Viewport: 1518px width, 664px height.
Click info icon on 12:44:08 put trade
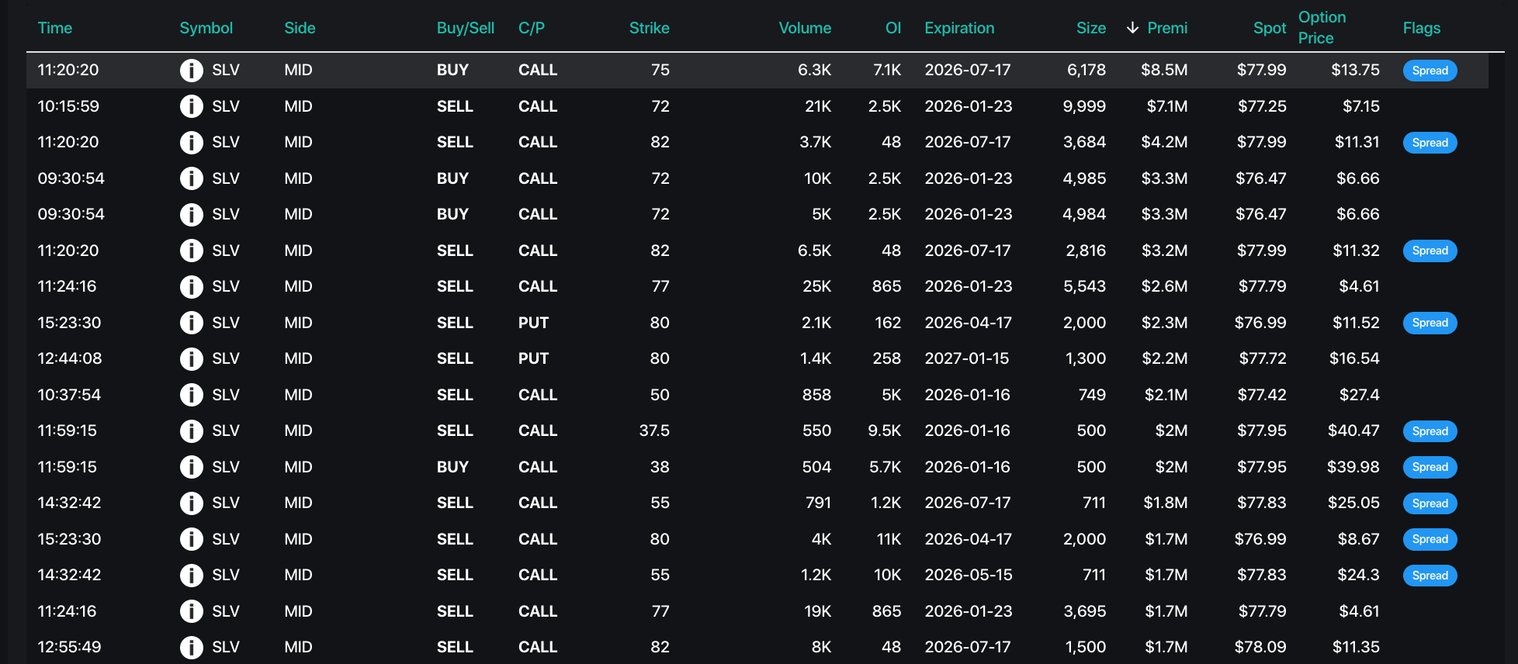tap(191, 359)
